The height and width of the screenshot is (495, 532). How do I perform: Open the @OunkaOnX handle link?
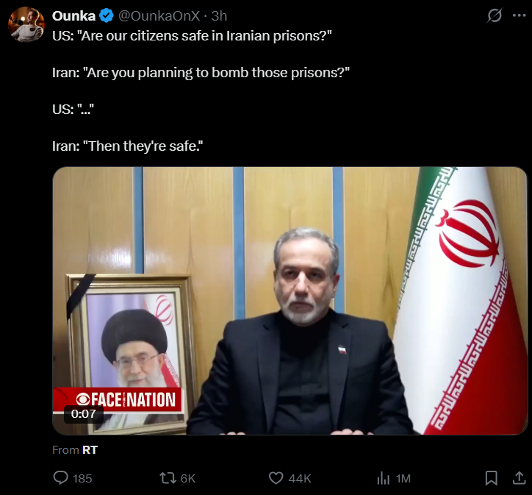click(159, 16)
